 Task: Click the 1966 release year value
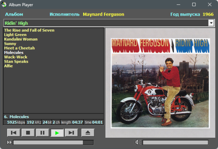208,14
